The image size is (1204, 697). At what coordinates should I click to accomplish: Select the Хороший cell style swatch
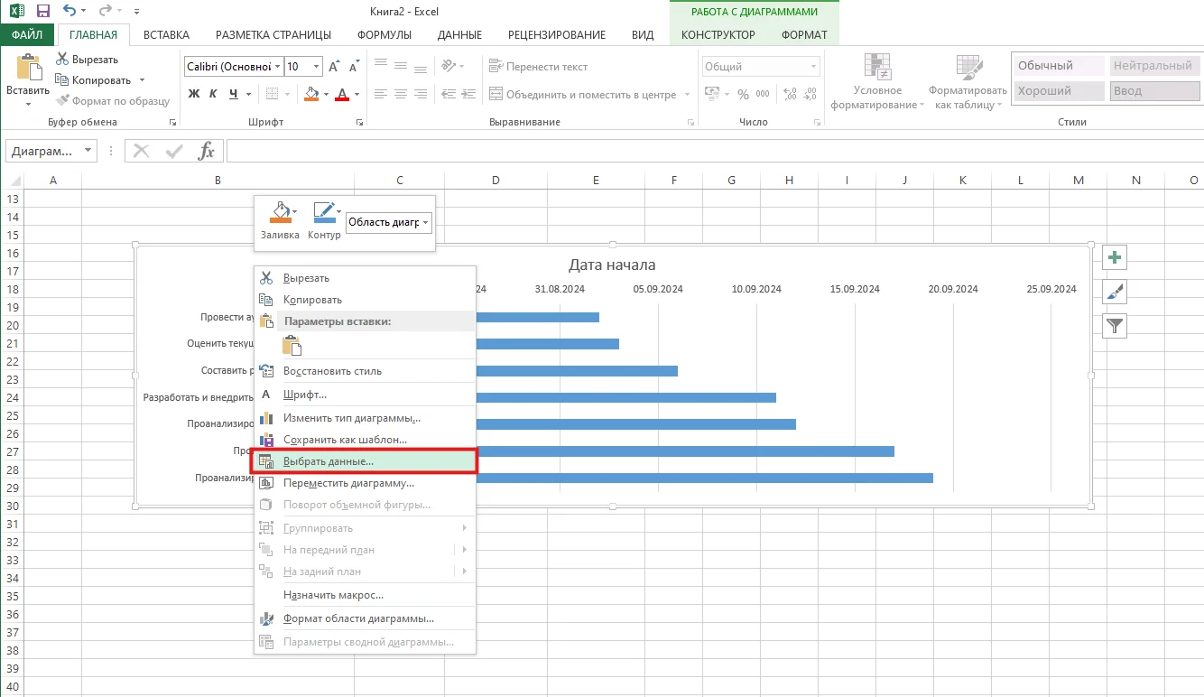click(x=1059, y=91)
